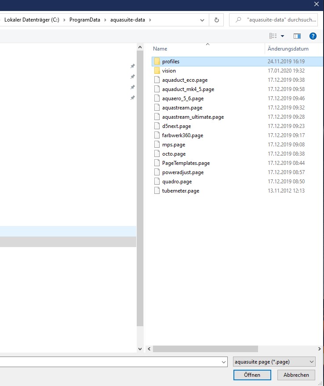Expand the address bar history dropdown

click(202, 20)
